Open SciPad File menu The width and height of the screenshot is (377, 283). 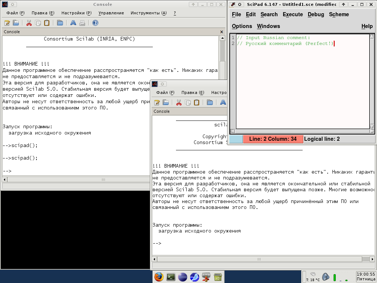coord(236,14)
